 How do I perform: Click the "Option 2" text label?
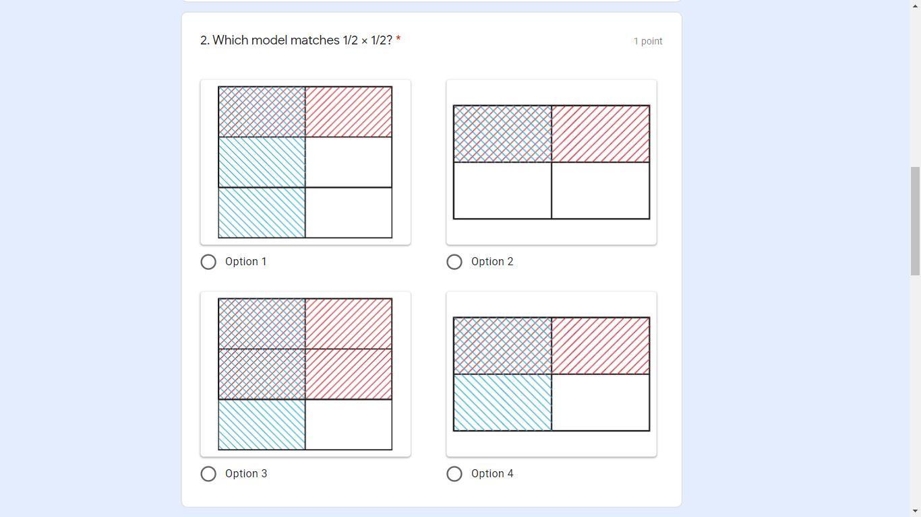coord(492,262)
